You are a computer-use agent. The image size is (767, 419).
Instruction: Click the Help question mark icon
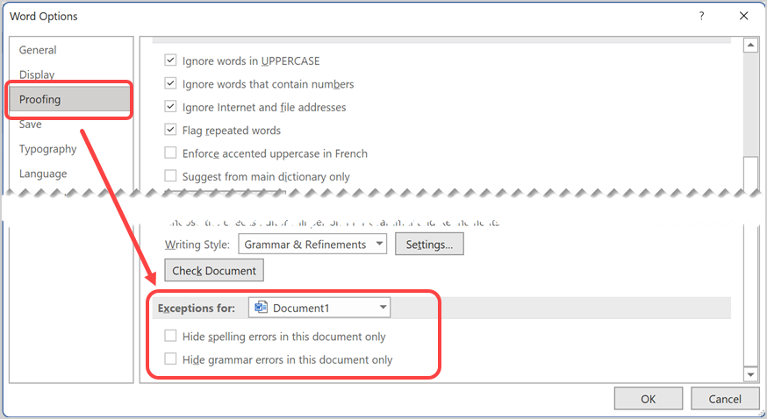point(701,16)
